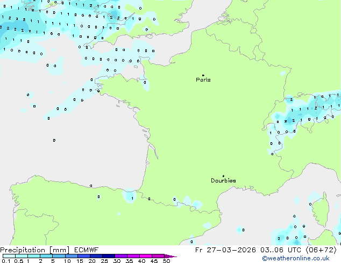Click the legend value label '0.5'
This screenshot has height=263, width=341.
[19, 261]
